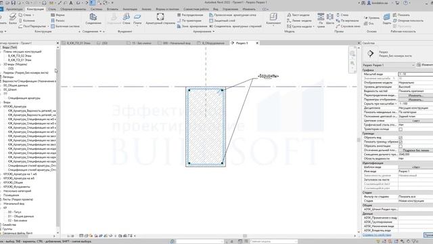This screenshot has height=244, width=433.
Task: Open the Соединение connection tool
Action: [93, 19]
